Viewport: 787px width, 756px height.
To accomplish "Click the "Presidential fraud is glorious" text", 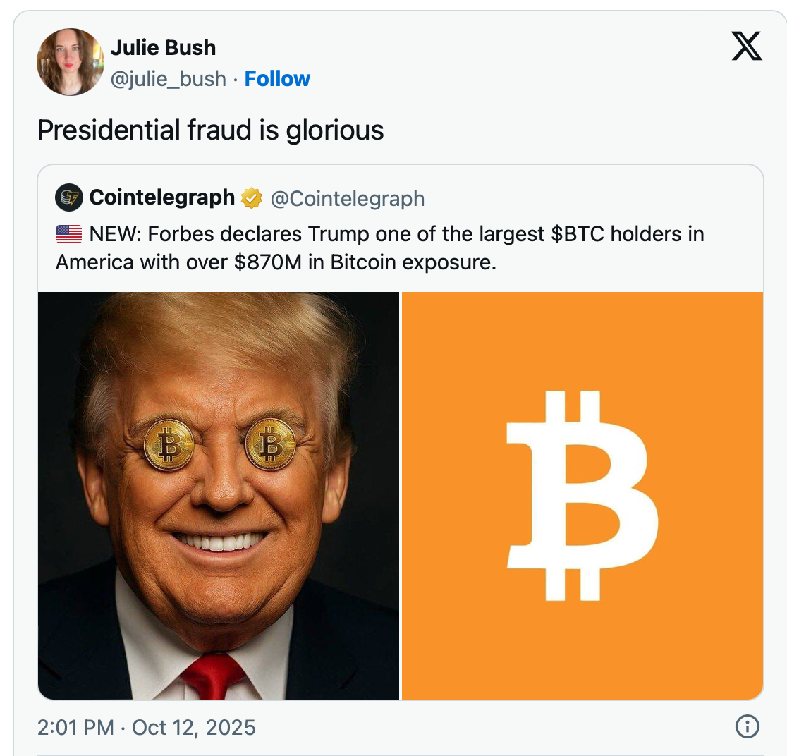I will click(x=210, y=130).
